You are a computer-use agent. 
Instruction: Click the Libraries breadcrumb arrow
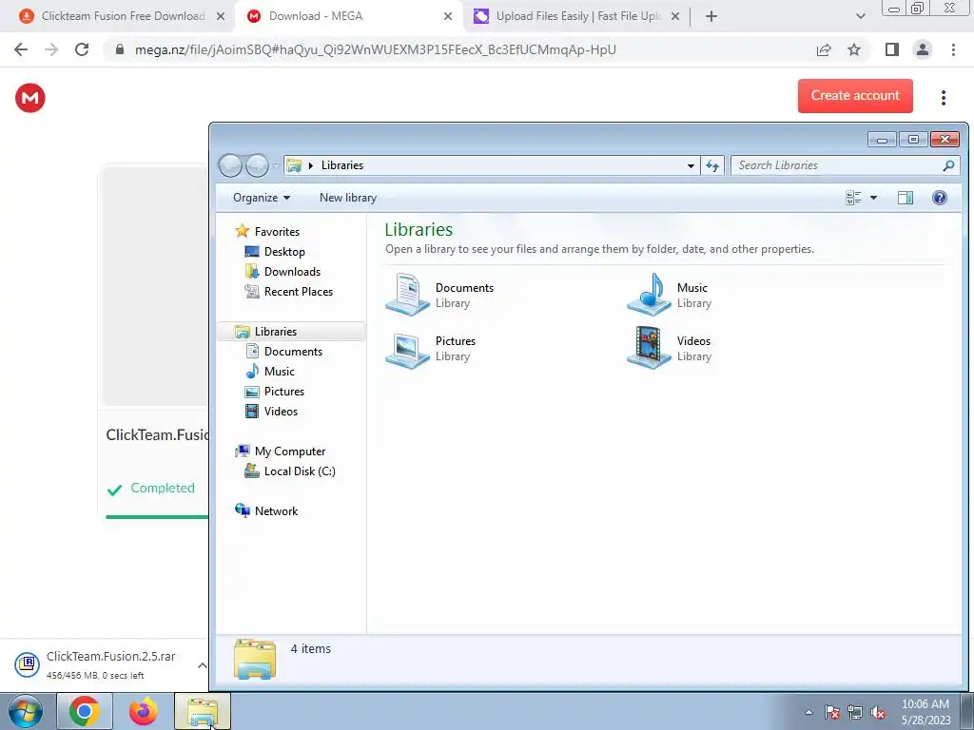pyautogui.click(x=311, y=165)
